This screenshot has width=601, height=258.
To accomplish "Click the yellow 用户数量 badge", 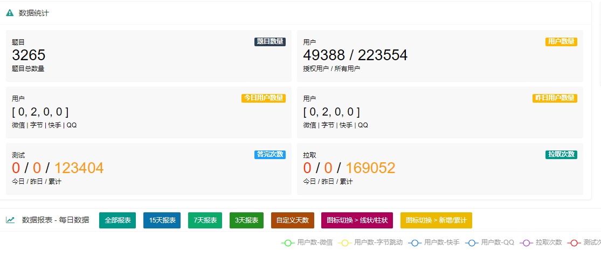I will (561, 41).
